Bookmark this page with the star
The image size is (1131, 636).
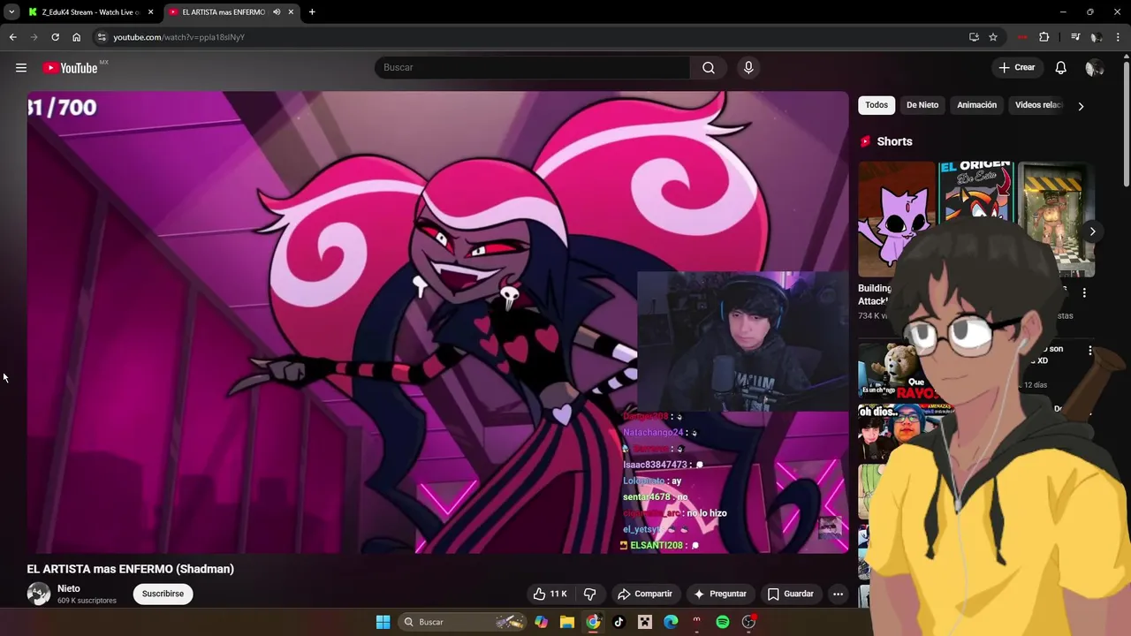[x=993, y=37]
